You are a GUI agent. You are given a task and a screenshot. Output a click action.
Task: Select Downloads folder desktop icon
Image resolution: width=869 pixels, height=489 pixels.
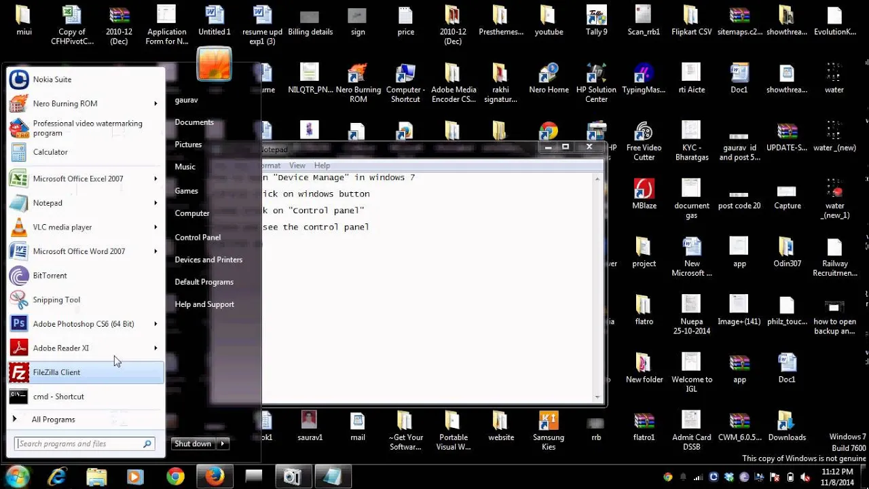(x=787, y=427)
